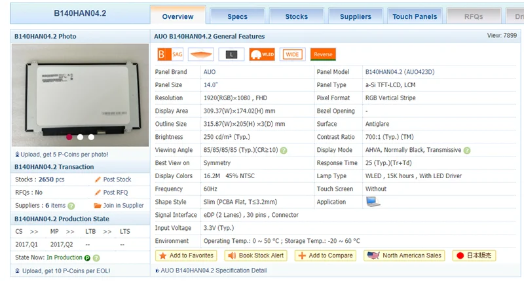Click the SAG brand feature icon

[x=170, y=54]
